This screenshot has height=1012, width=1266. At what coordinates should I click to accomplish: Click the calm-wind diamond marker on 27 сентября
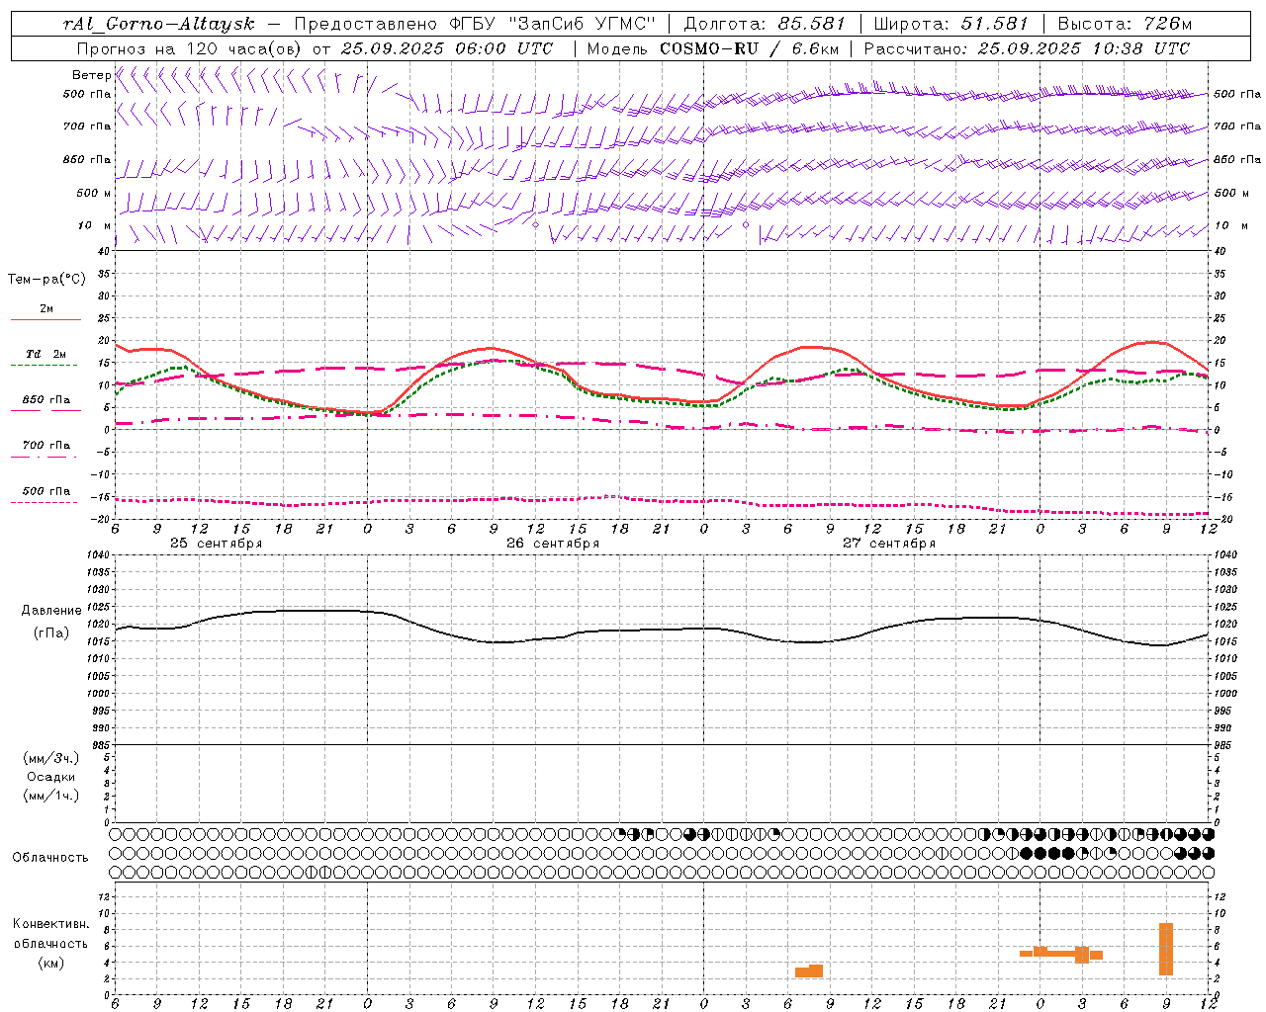coord(746,224)
